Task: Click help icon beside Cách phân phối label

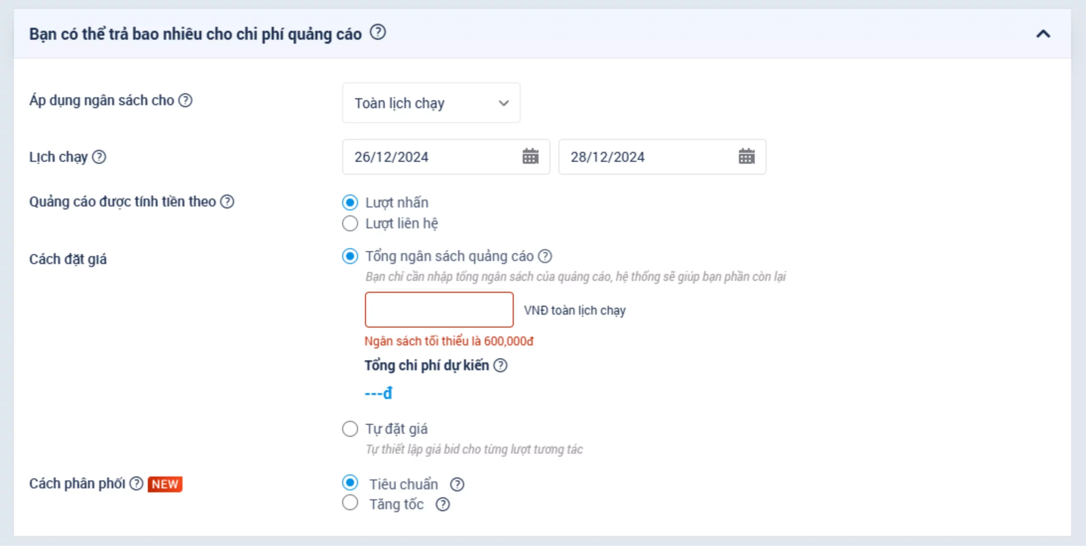Action: coord(136,484)
